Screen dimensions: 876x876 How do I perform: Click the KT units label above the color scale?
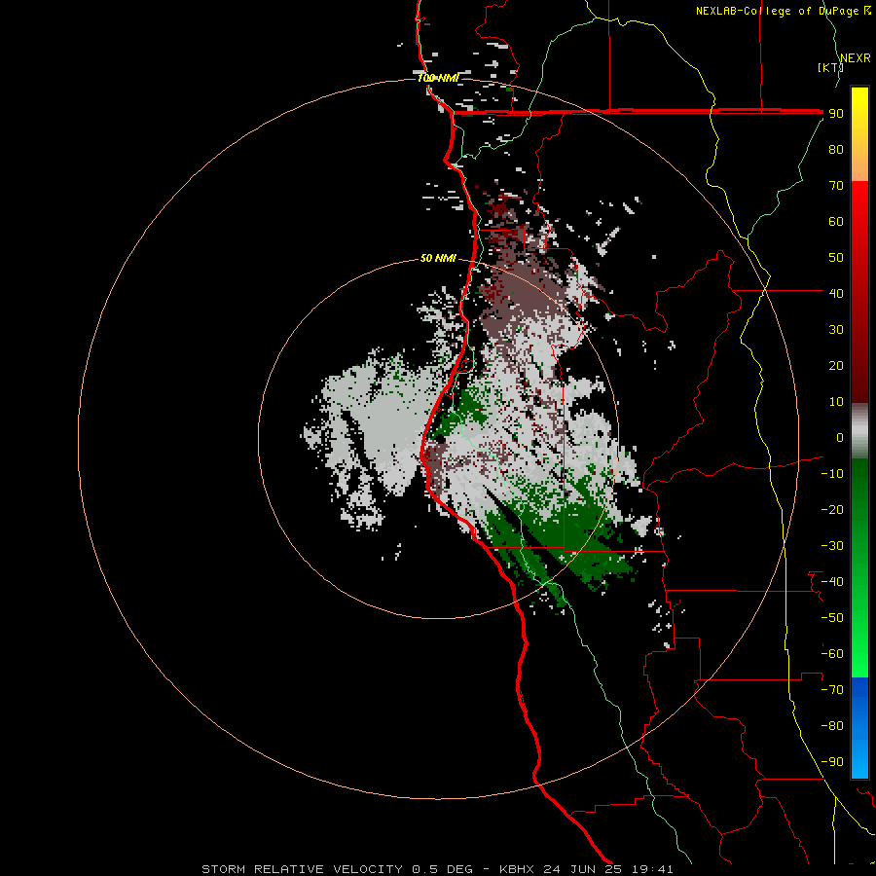830,67
